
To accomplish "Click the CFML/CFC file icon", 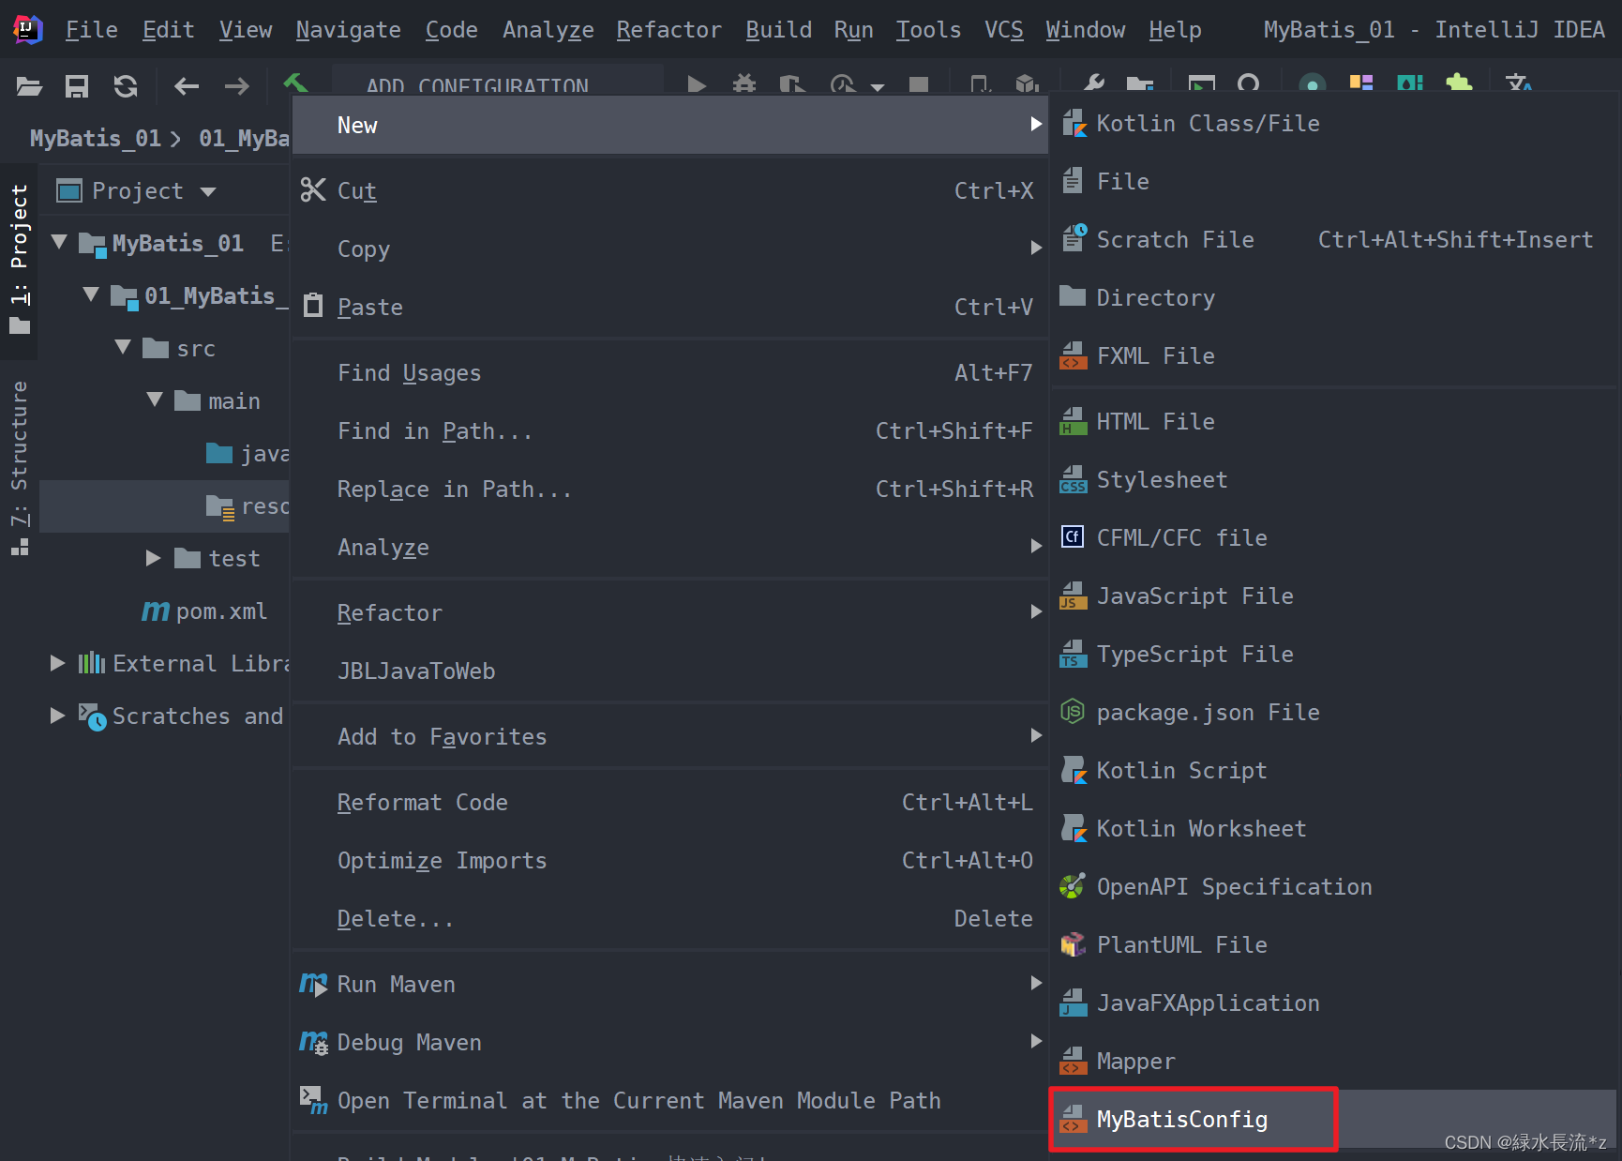I will [x=1073, y=536].
